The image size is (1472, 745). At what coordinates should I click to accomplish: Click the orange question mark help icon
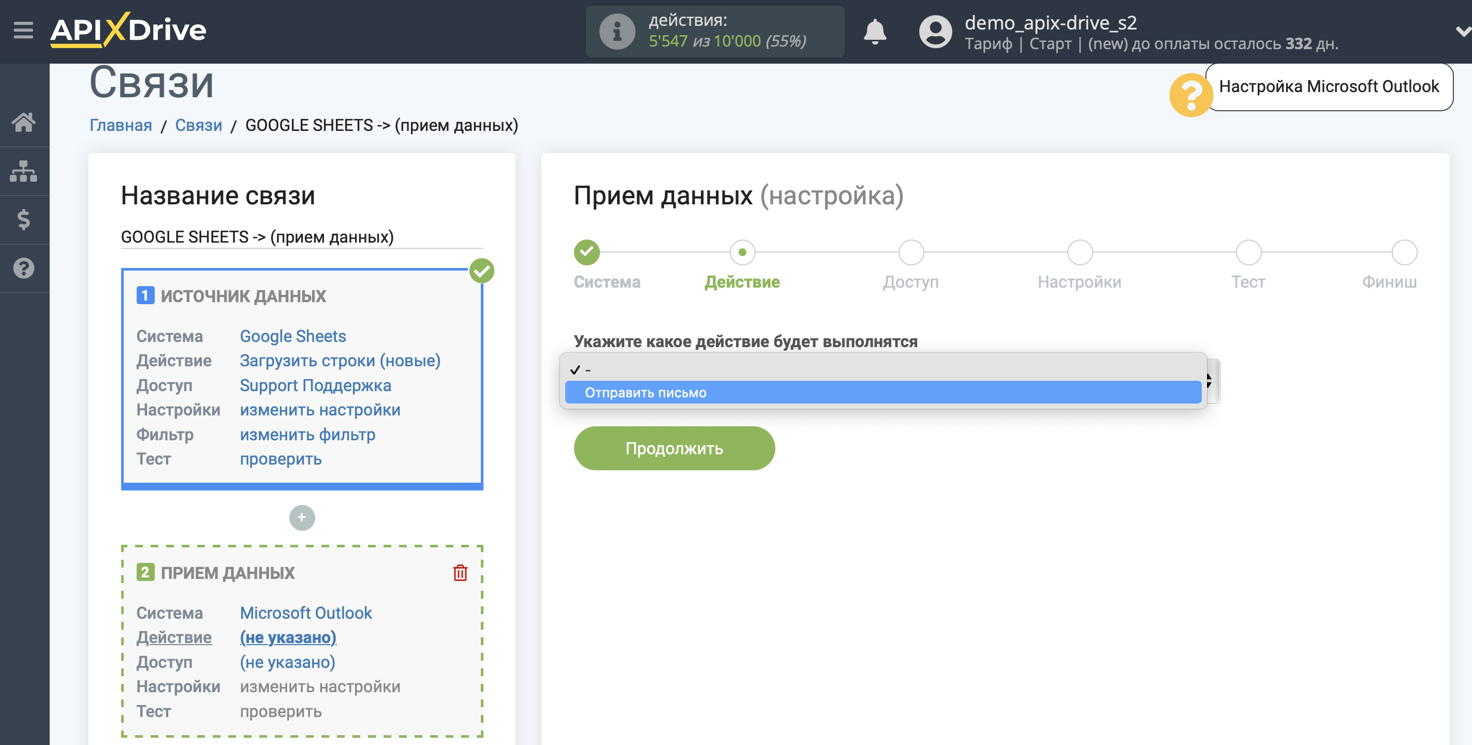[1190, 95]
